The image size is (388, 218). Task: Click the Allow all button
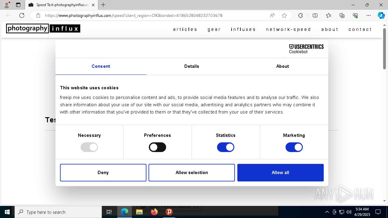tap(280, 173)
